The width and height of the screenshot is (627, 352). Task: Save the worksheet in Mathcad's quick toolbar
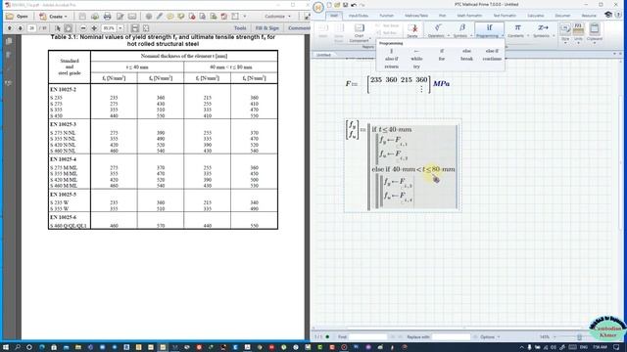tap(345, 5)
